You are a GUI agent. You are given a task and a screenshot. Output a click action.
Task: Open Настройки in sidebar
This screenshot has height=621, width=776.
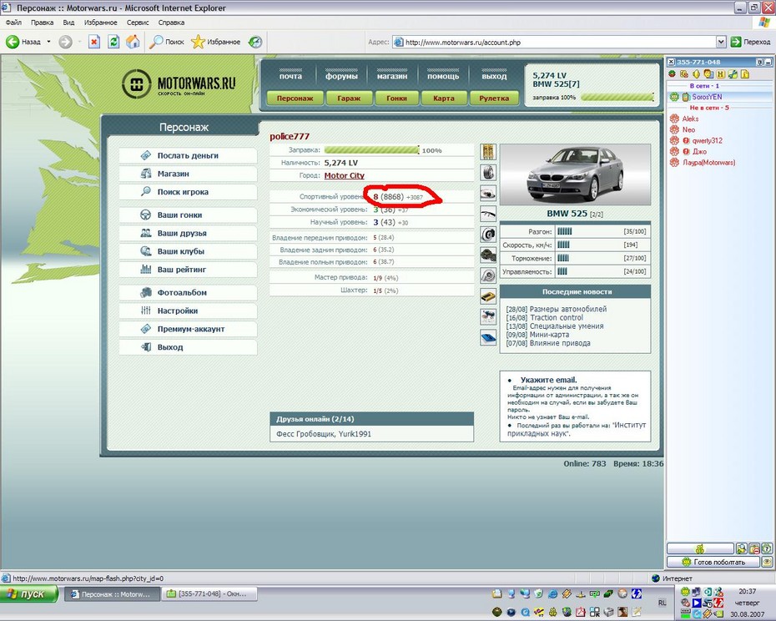coord(188,311)
